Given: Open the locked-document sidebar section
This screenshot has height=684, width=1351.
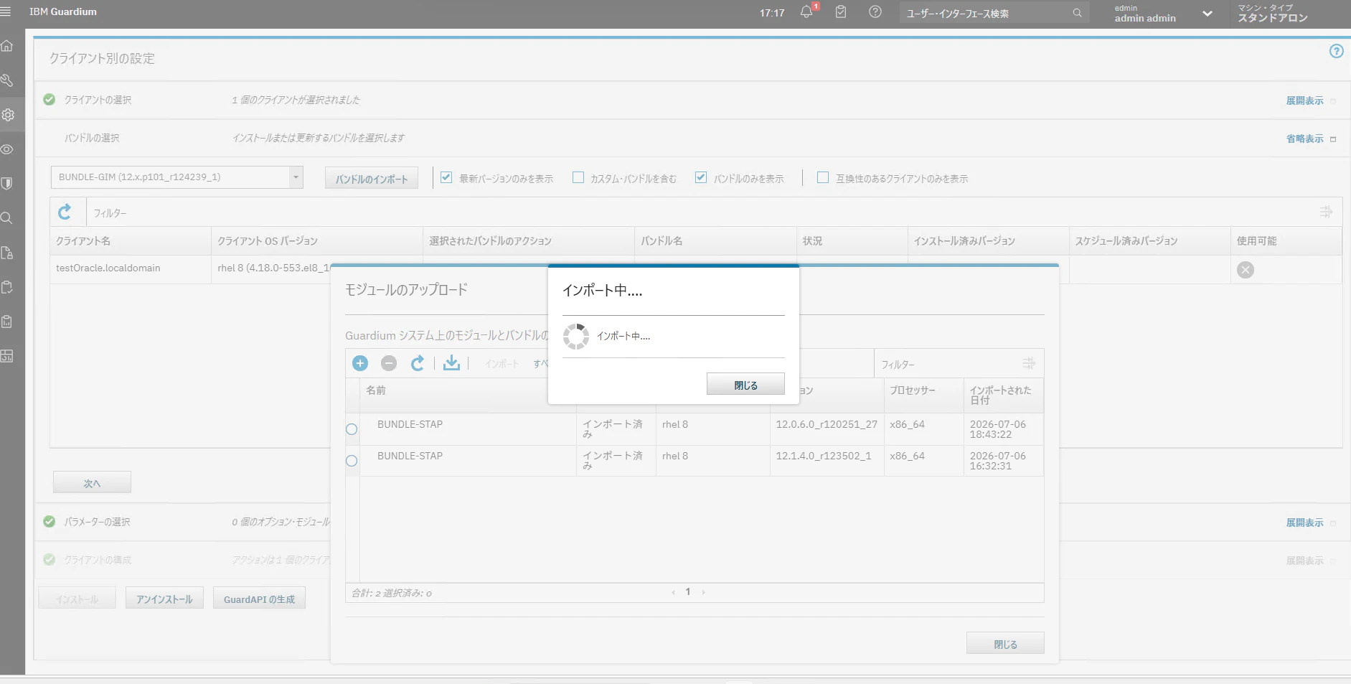Looking at the screenshot, I should (x=7, y=253).
